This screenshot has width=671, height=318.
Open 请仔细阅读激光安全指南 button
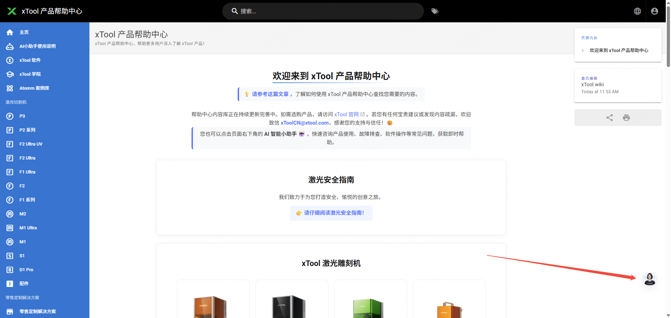pos(331,213)
